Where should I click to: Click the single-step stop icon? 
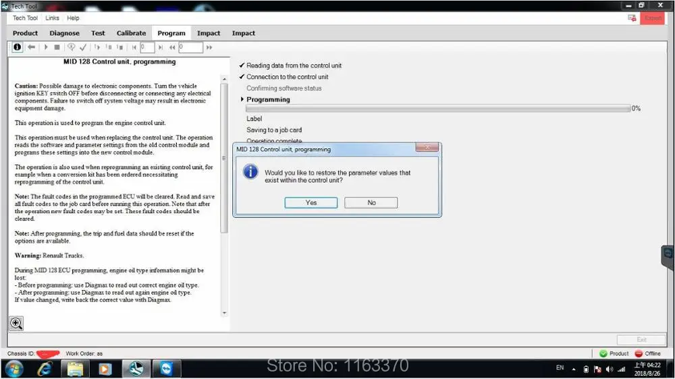click(120, 47)
